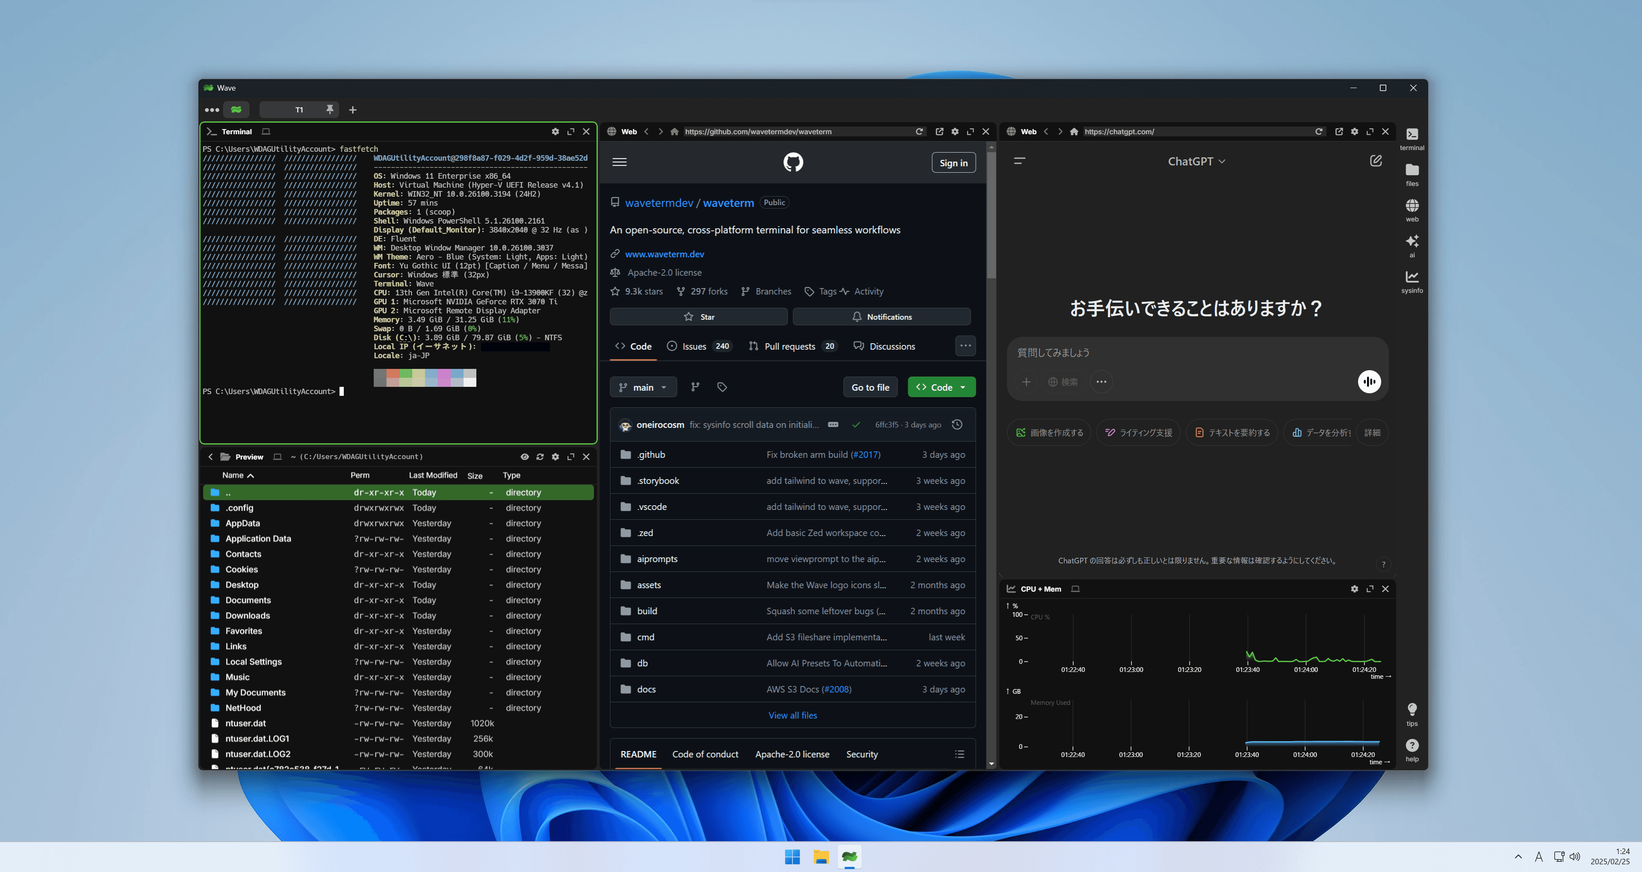Open commit history clock icon
Image resolution: width=1642 pixels, height=872 pixels.
pos(957,424)
